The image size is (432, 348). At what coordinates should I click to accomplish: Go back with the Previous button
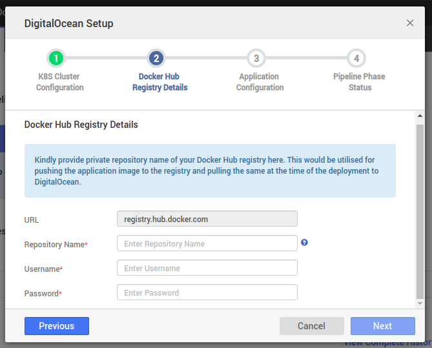tap(57, 326)
